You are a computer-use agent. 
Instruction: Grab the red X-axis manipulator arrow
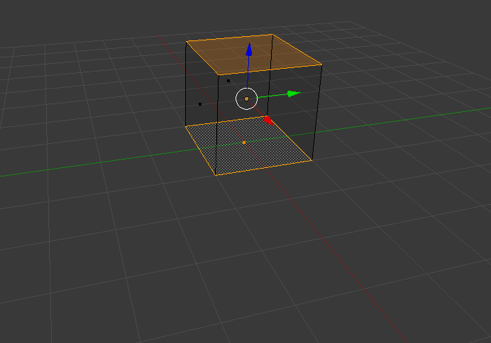click(x=268, y=120)
